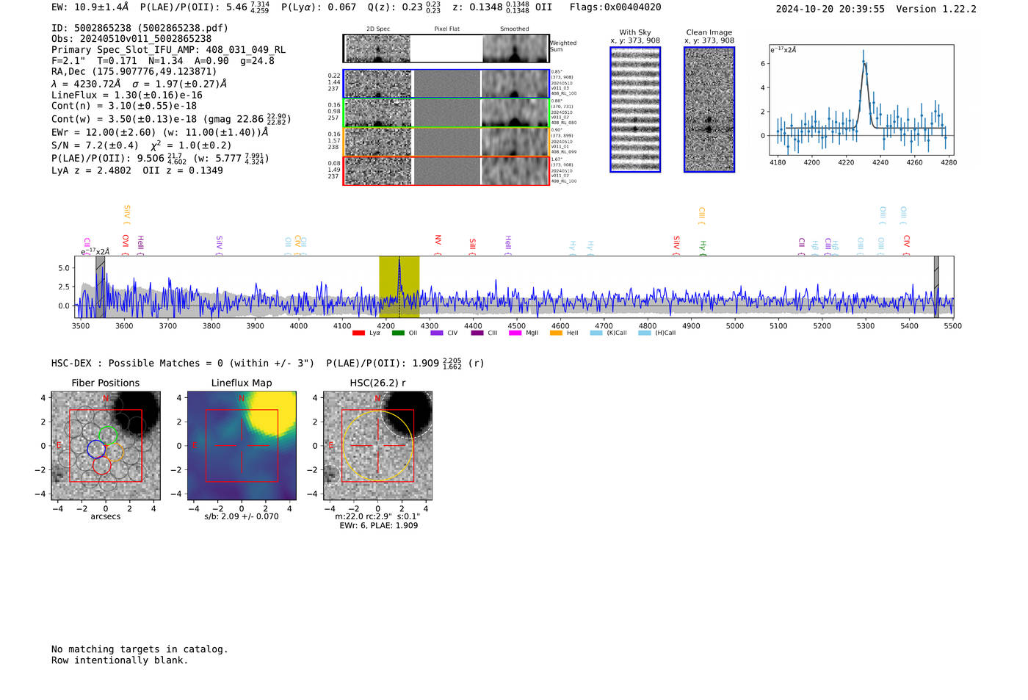Select the green-bordered fiber 2D spec row

pos(446,113)
